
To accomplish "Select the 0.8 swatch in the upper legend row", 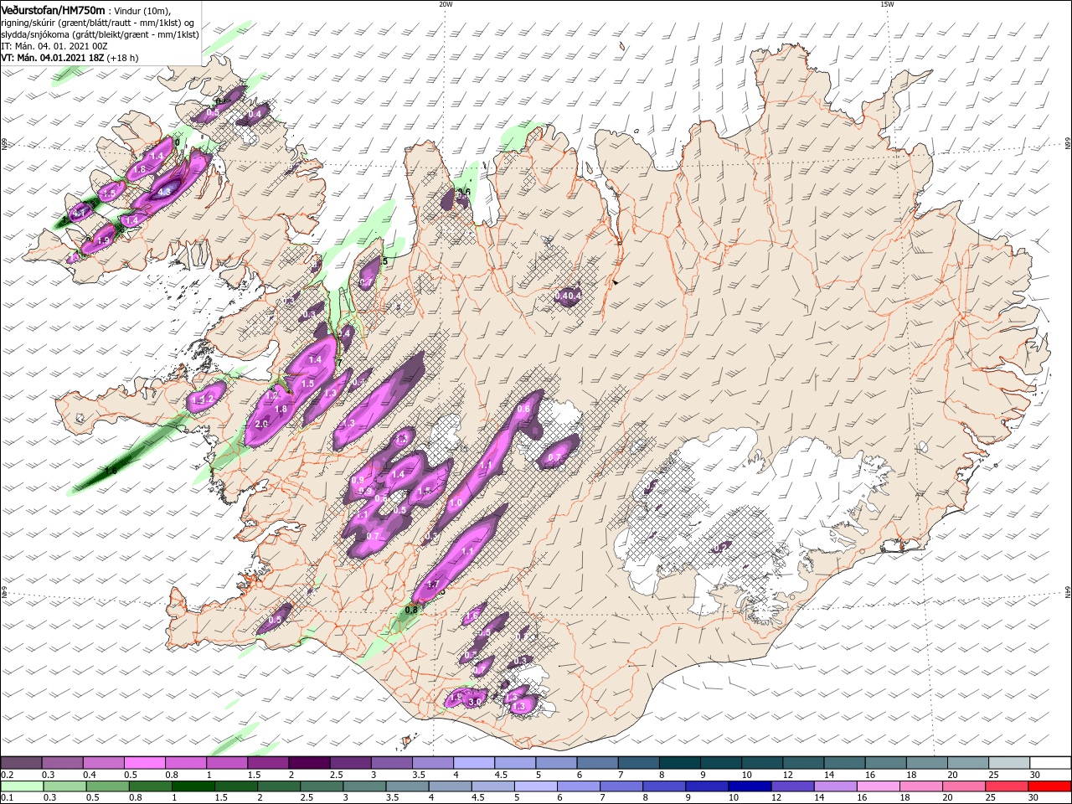I will click(185, 763).
